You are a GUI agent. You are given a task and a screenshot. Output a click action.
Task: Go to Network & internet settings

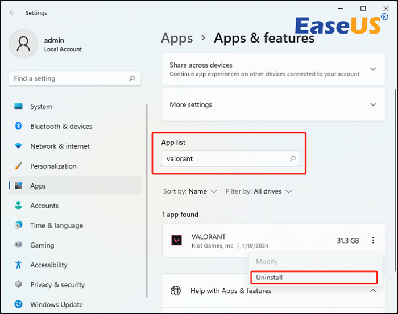pyautogui.click(x=60, y=146)
